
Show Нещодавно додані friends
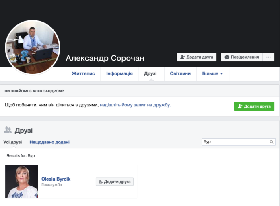(x=49, y=142)
